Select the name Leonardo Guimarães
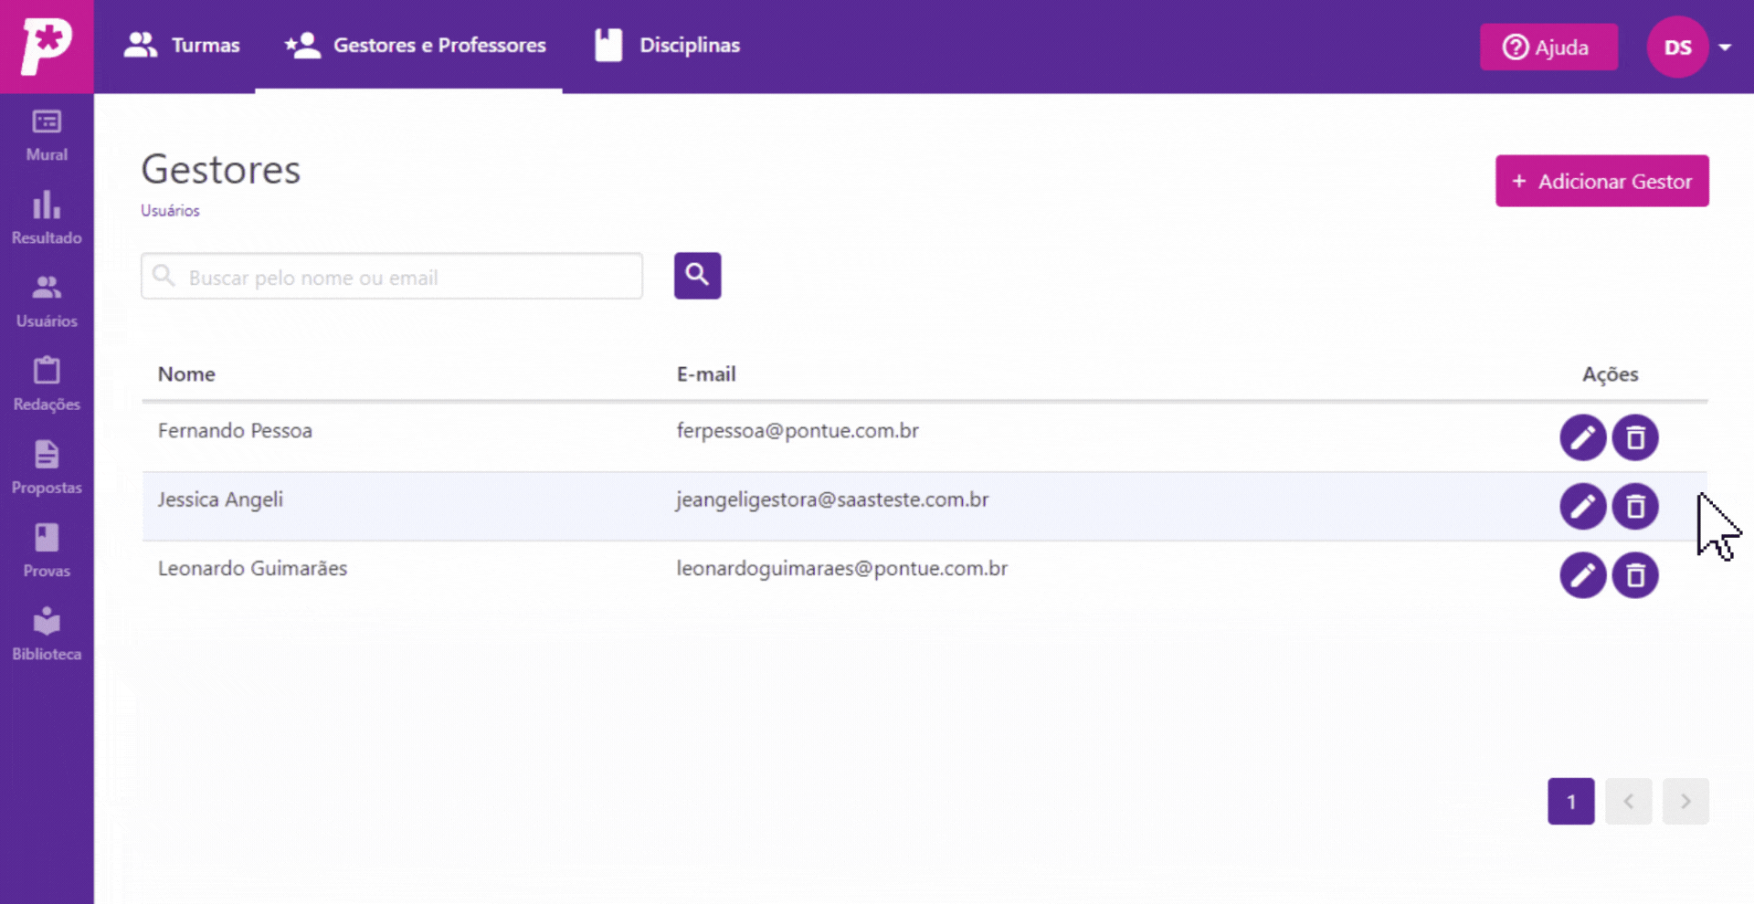The image size is (1754, 904). point(252,569)
